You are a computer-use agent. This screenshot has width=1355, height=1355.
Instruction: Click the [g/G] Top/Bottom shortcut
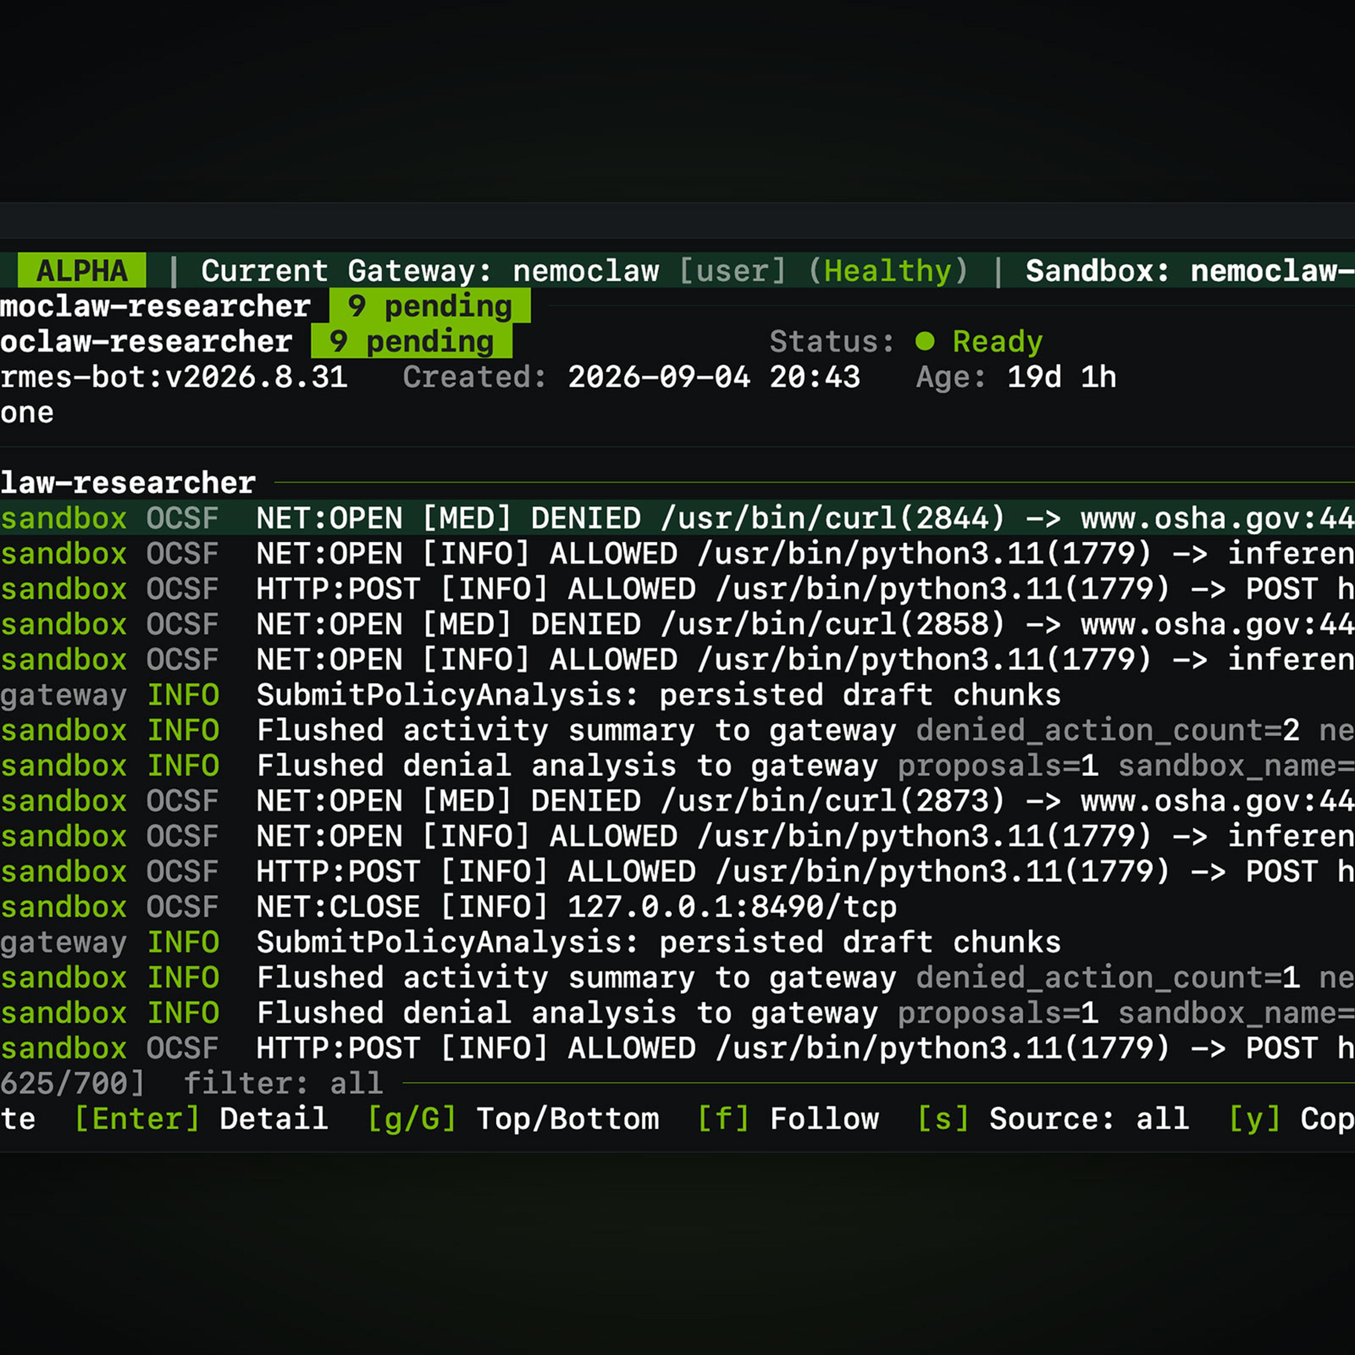coord(513,1119)
